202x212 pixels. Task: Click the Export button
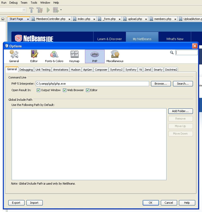(16, 203)
